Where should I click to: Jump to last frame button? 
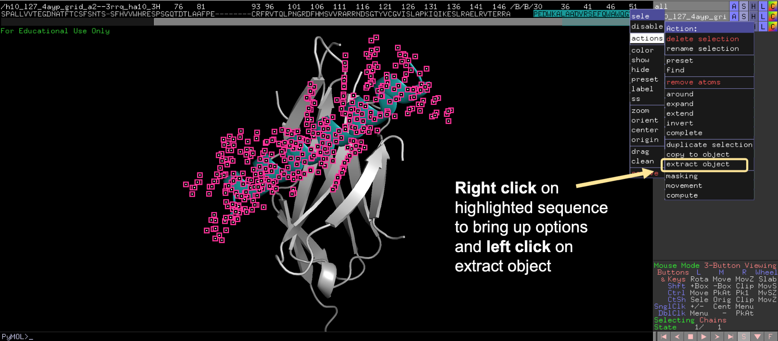pos(730,337)
